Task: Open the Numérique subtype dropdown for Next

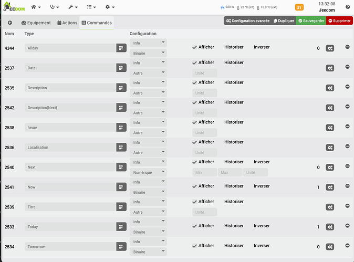Action: coord(148,172)
